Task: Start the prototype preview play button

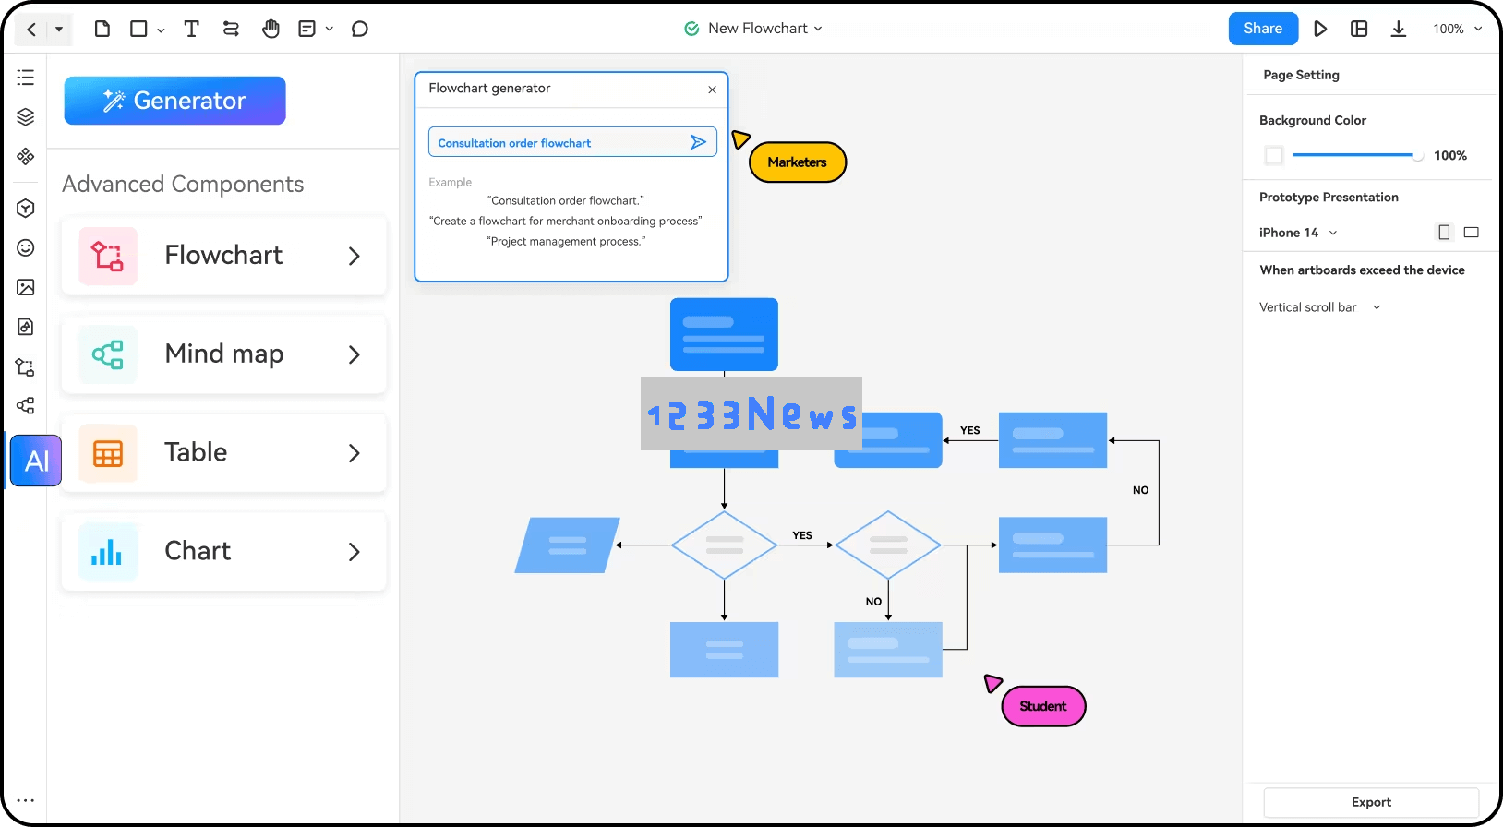Action: tap(1320, 29)
